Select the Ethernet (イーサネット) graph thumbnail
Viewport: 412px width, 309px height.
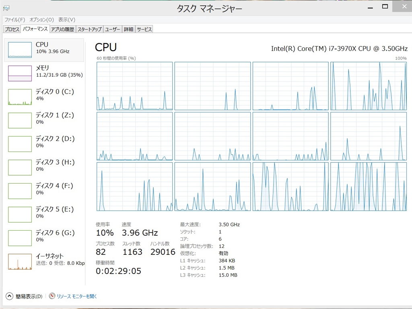pos(20,261)
